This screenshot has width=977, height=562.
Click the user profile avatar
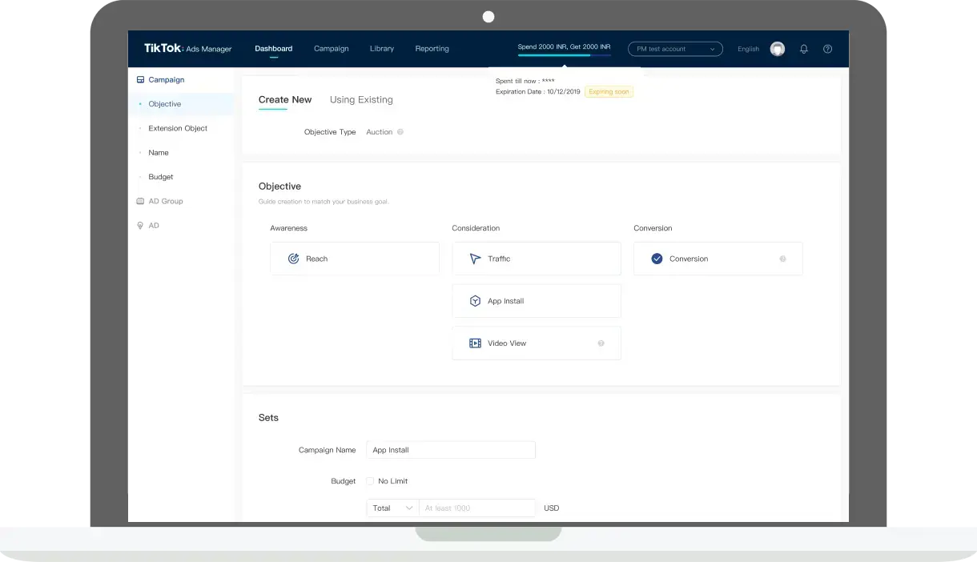tap(778, 49)
